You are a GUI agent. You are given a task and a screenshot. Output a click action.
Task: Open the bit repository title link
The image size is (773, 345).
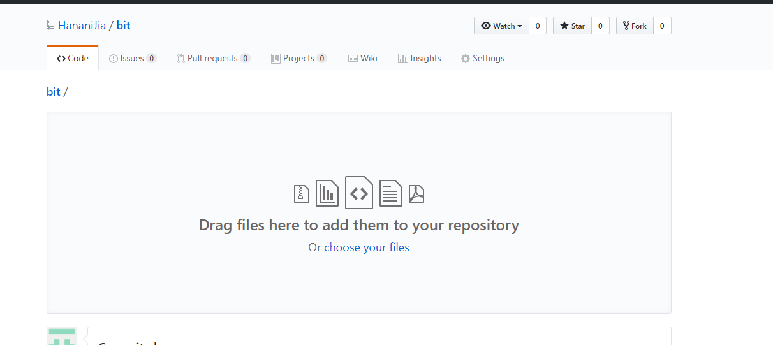(x=124, y=26)
